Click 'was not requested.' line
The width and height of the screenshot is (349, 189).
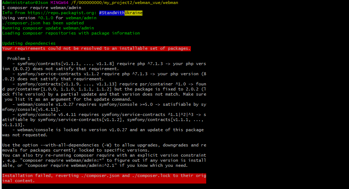(x=25, y=135)
